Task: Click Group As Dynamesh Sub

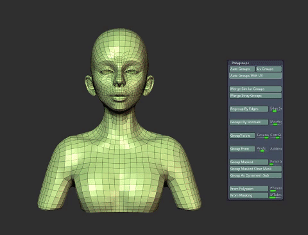Action: (255, 175)
